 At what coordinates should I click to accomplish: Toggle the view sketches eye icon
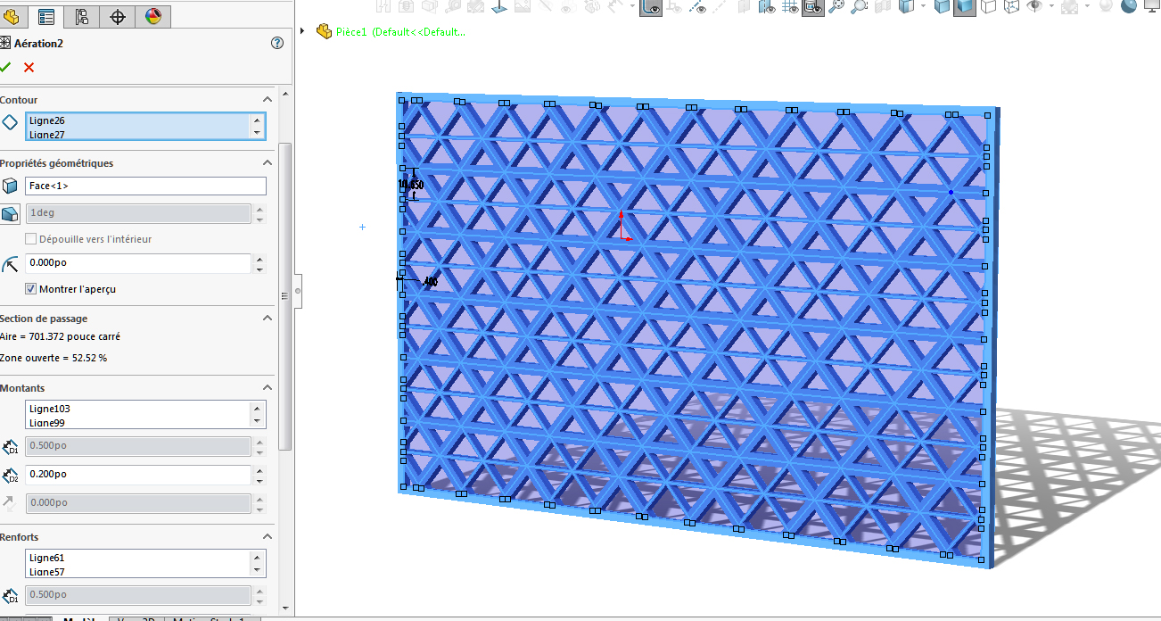point(652,7)
